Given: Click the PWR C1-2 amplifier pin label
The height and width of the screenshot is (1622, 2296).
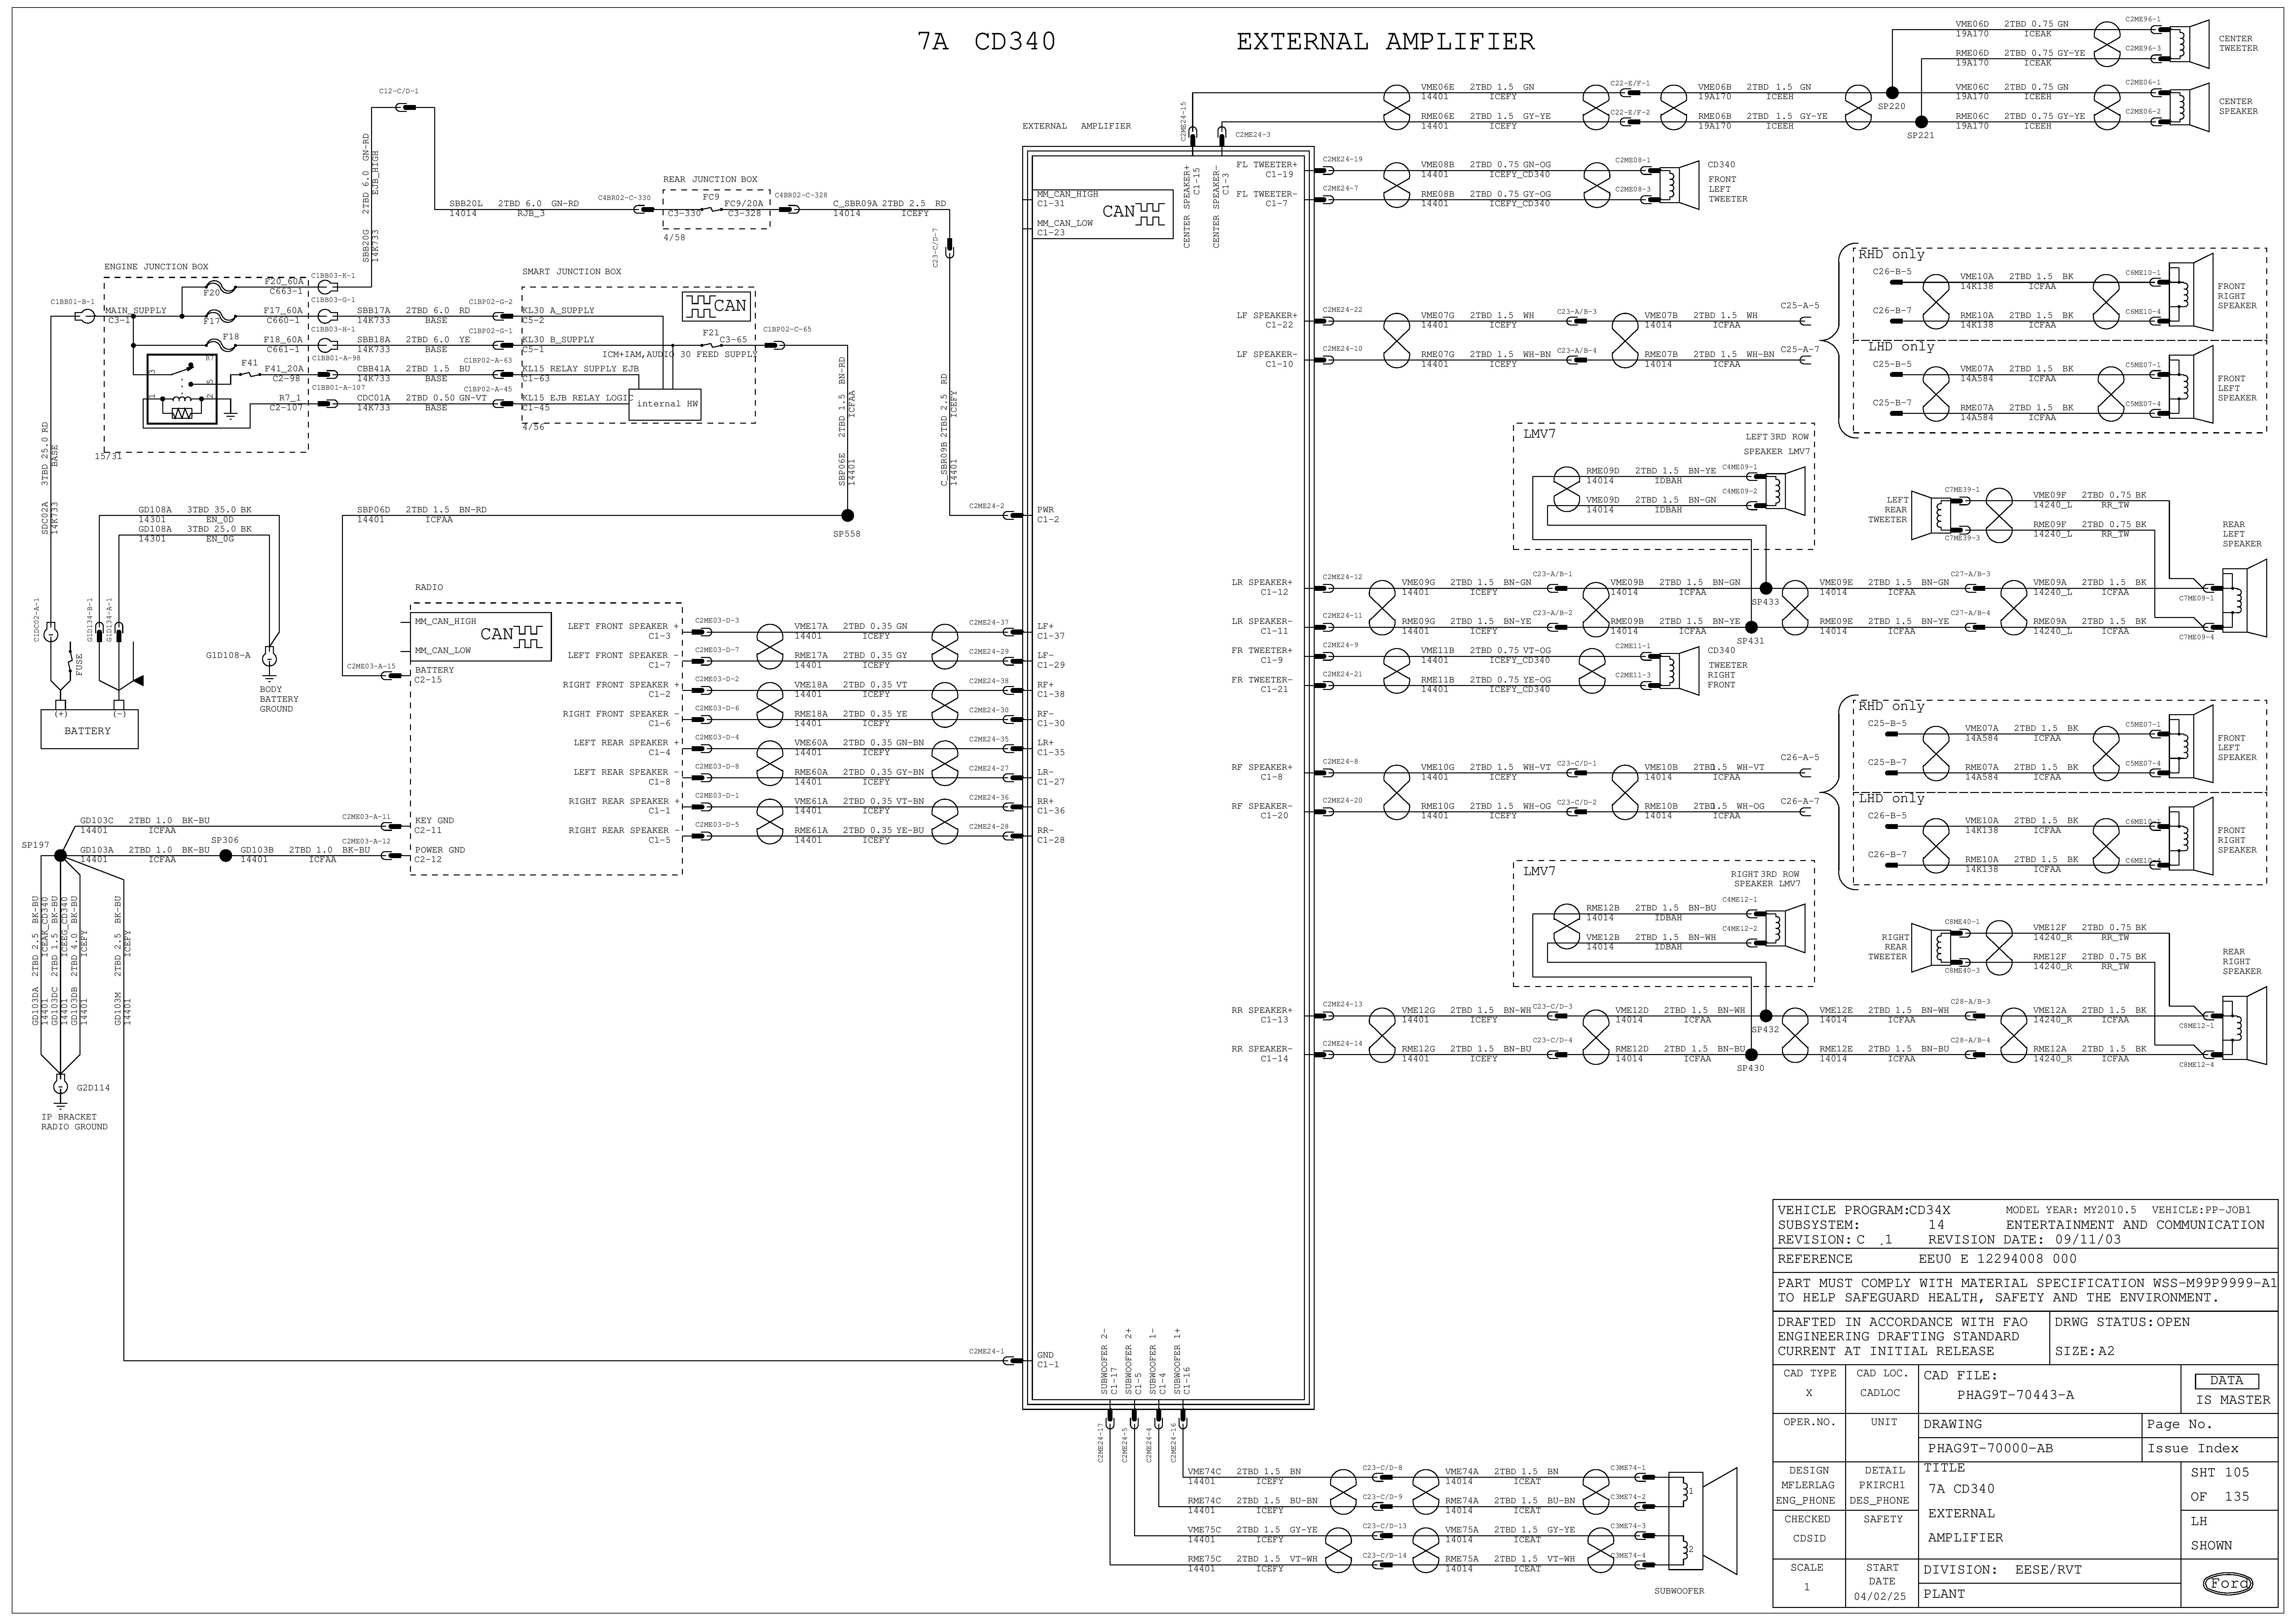Looking at the screenshot, I should point(1047,515).
